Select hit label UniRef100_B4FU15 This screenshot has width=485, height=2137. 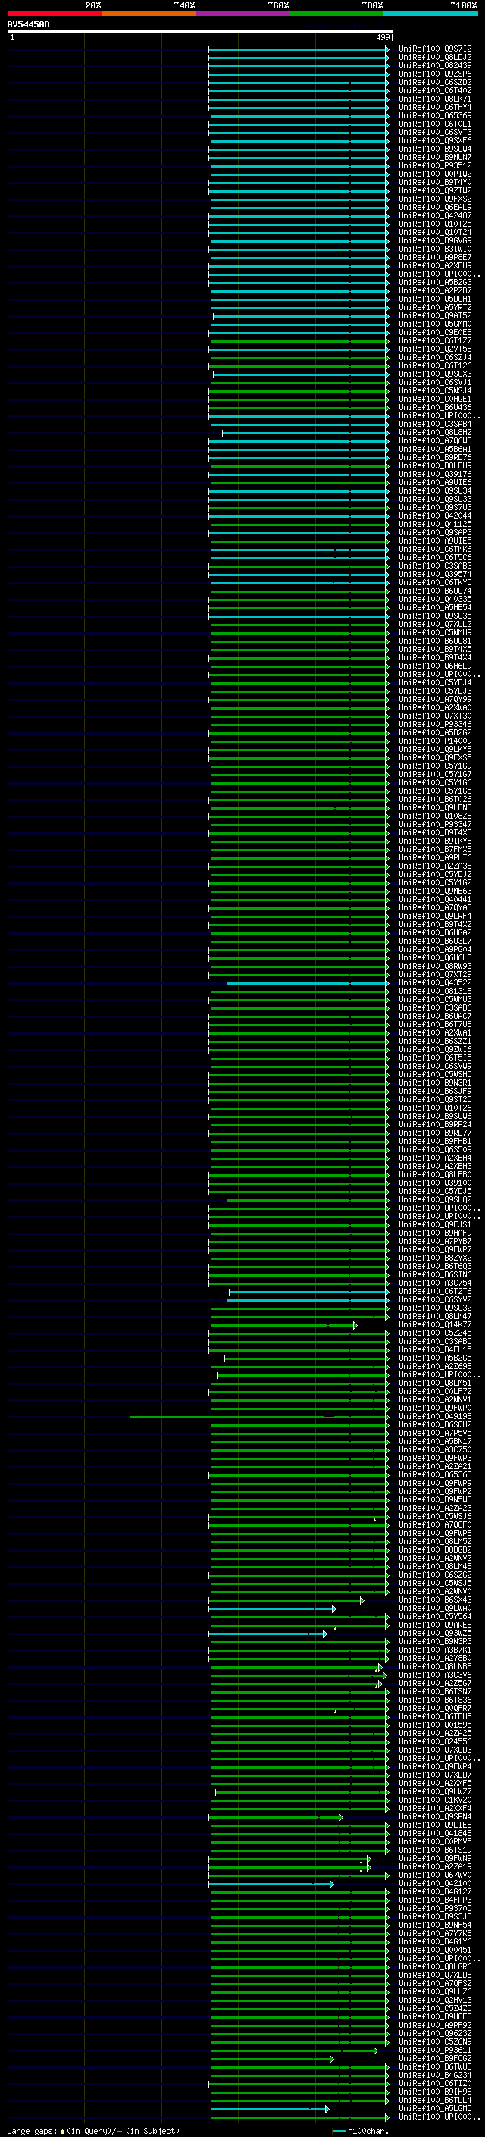435,1349
